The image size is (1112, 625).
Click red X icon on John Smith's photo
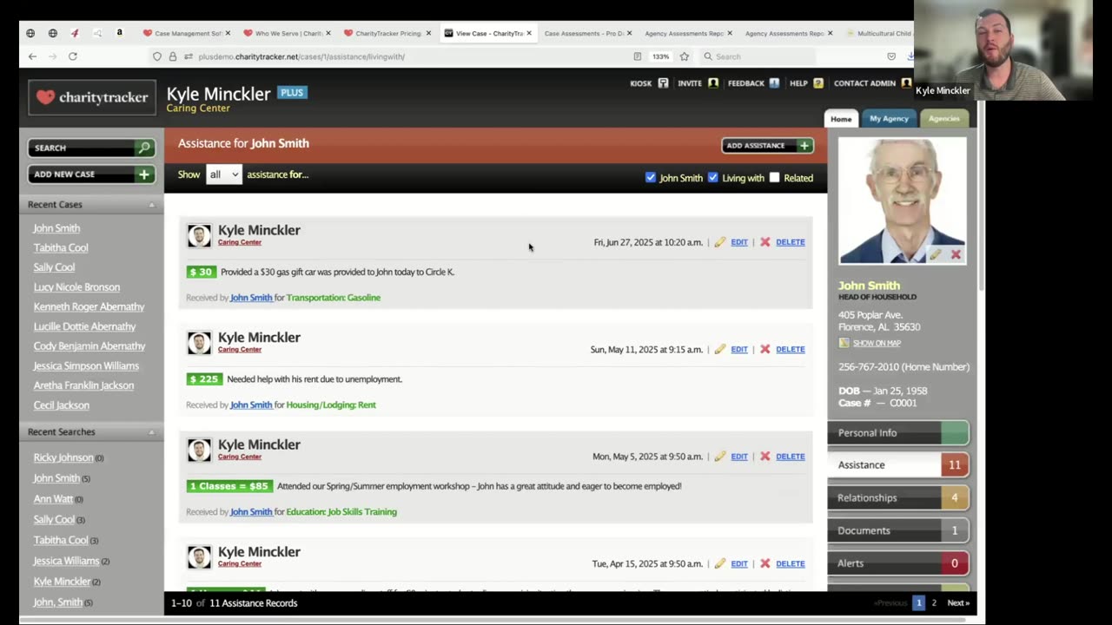tap(956, 254)
